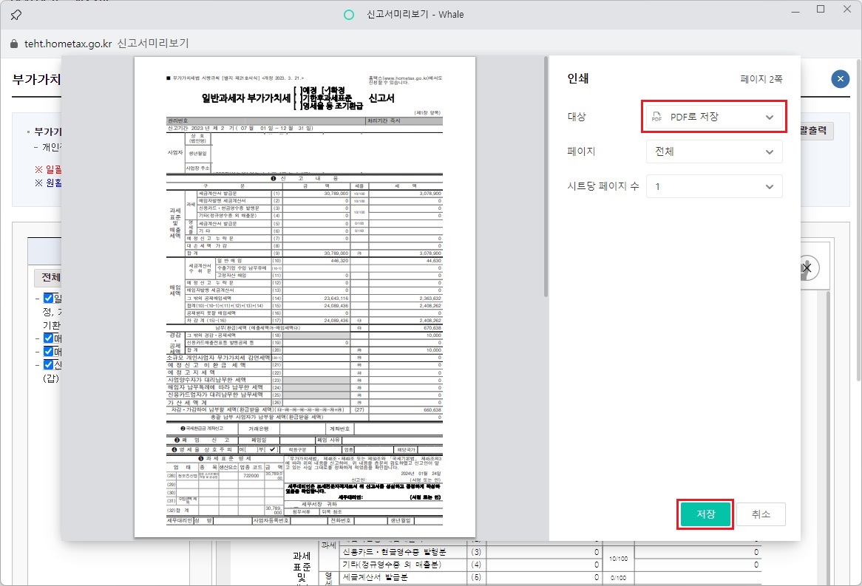Close the preview with blue X button
The width and height of the screenshot is (862, 586).
coord(840,79)
